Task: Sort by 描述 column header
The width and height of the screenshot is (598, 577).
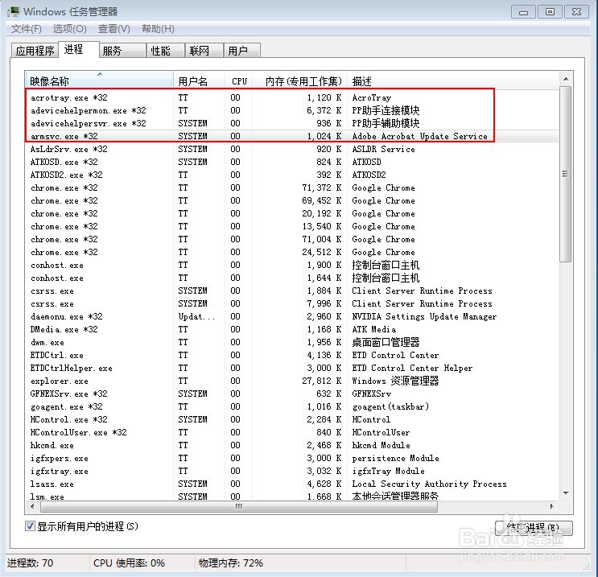Action: point(452,80)
